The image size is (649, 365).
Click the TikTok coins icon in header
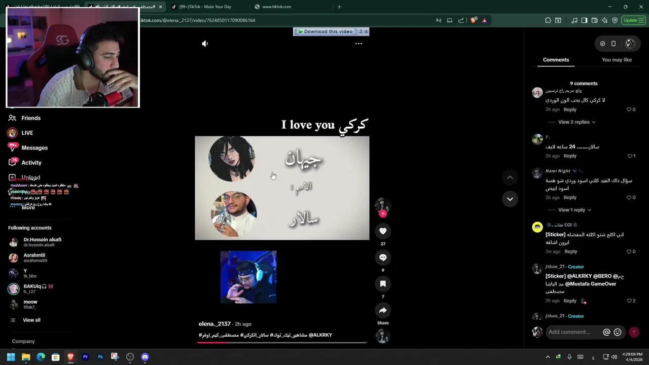point(602,44)
